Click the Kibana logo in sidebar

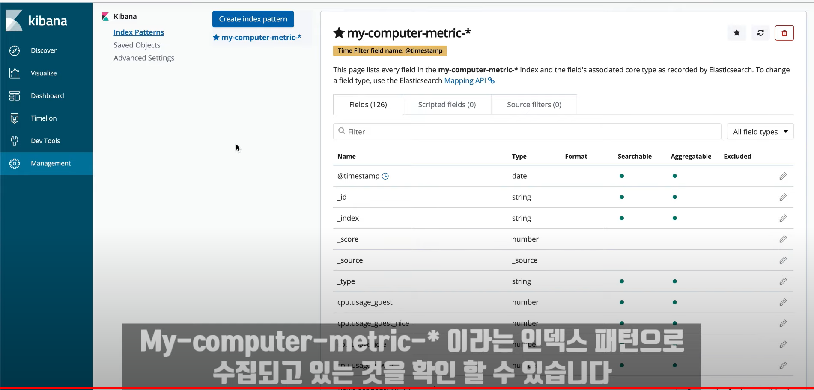coord(36,21)
